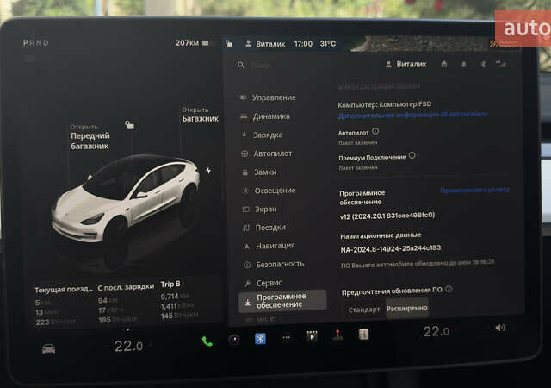Tap the passenger temperature 22.0
This screenshot has height=388, width=551.
coord(436,331)
